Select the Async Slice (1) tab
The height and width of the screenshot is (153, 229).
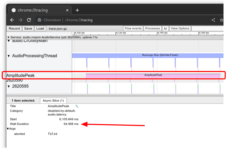[x=53, y=101]
